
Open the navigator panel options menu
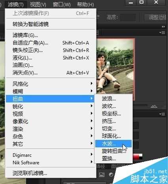[162, 32]
